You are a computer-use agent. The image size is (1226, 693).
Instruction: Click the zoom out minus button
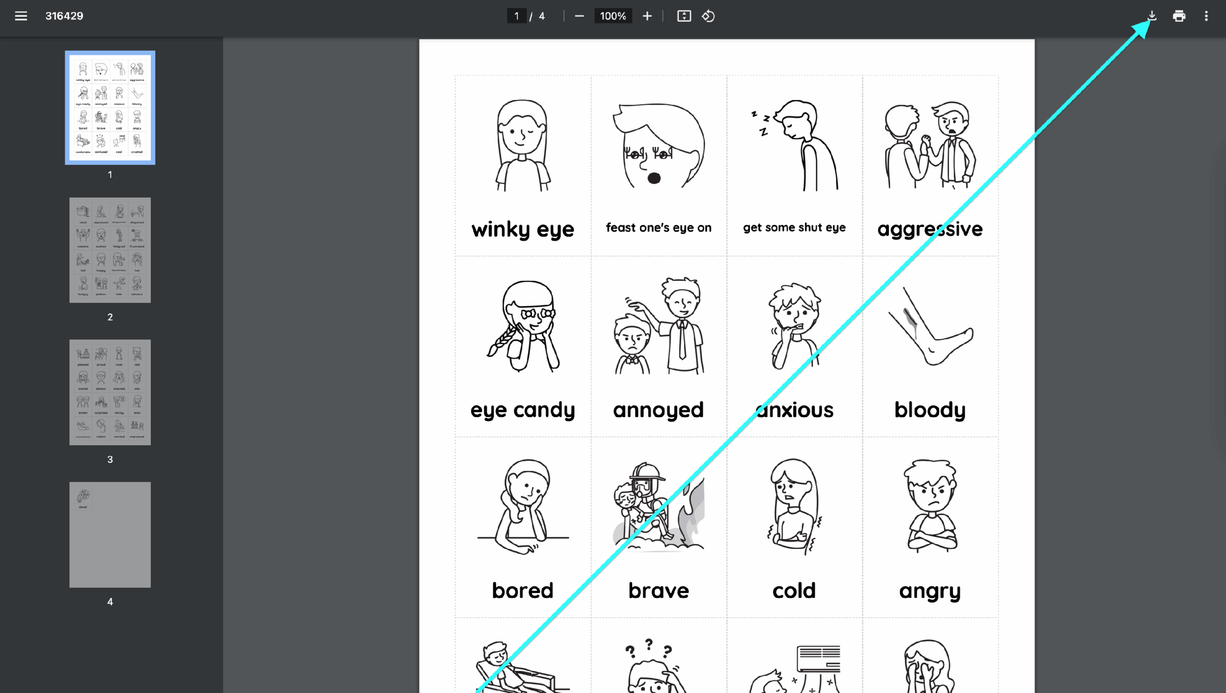[x=579, y=16]
